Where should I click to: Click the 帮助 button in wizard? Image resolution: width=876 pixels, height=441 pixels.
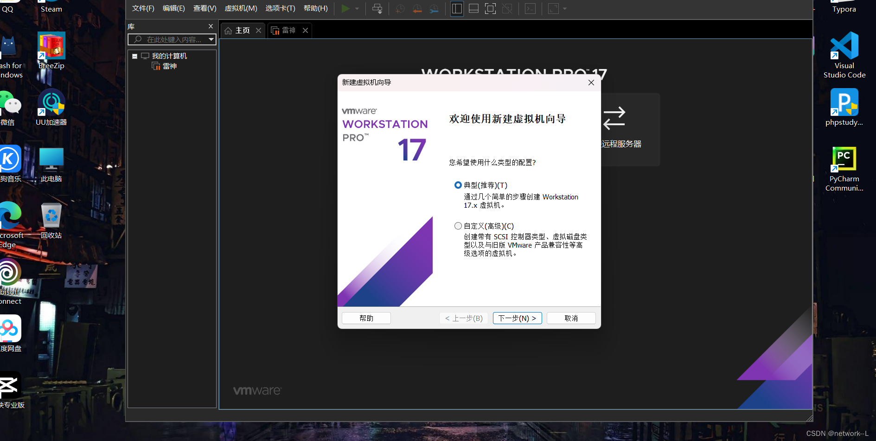366,318
